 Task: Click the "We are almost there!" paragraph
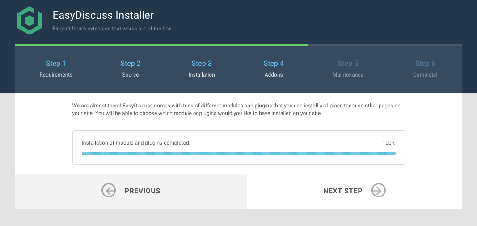[236, 110]
